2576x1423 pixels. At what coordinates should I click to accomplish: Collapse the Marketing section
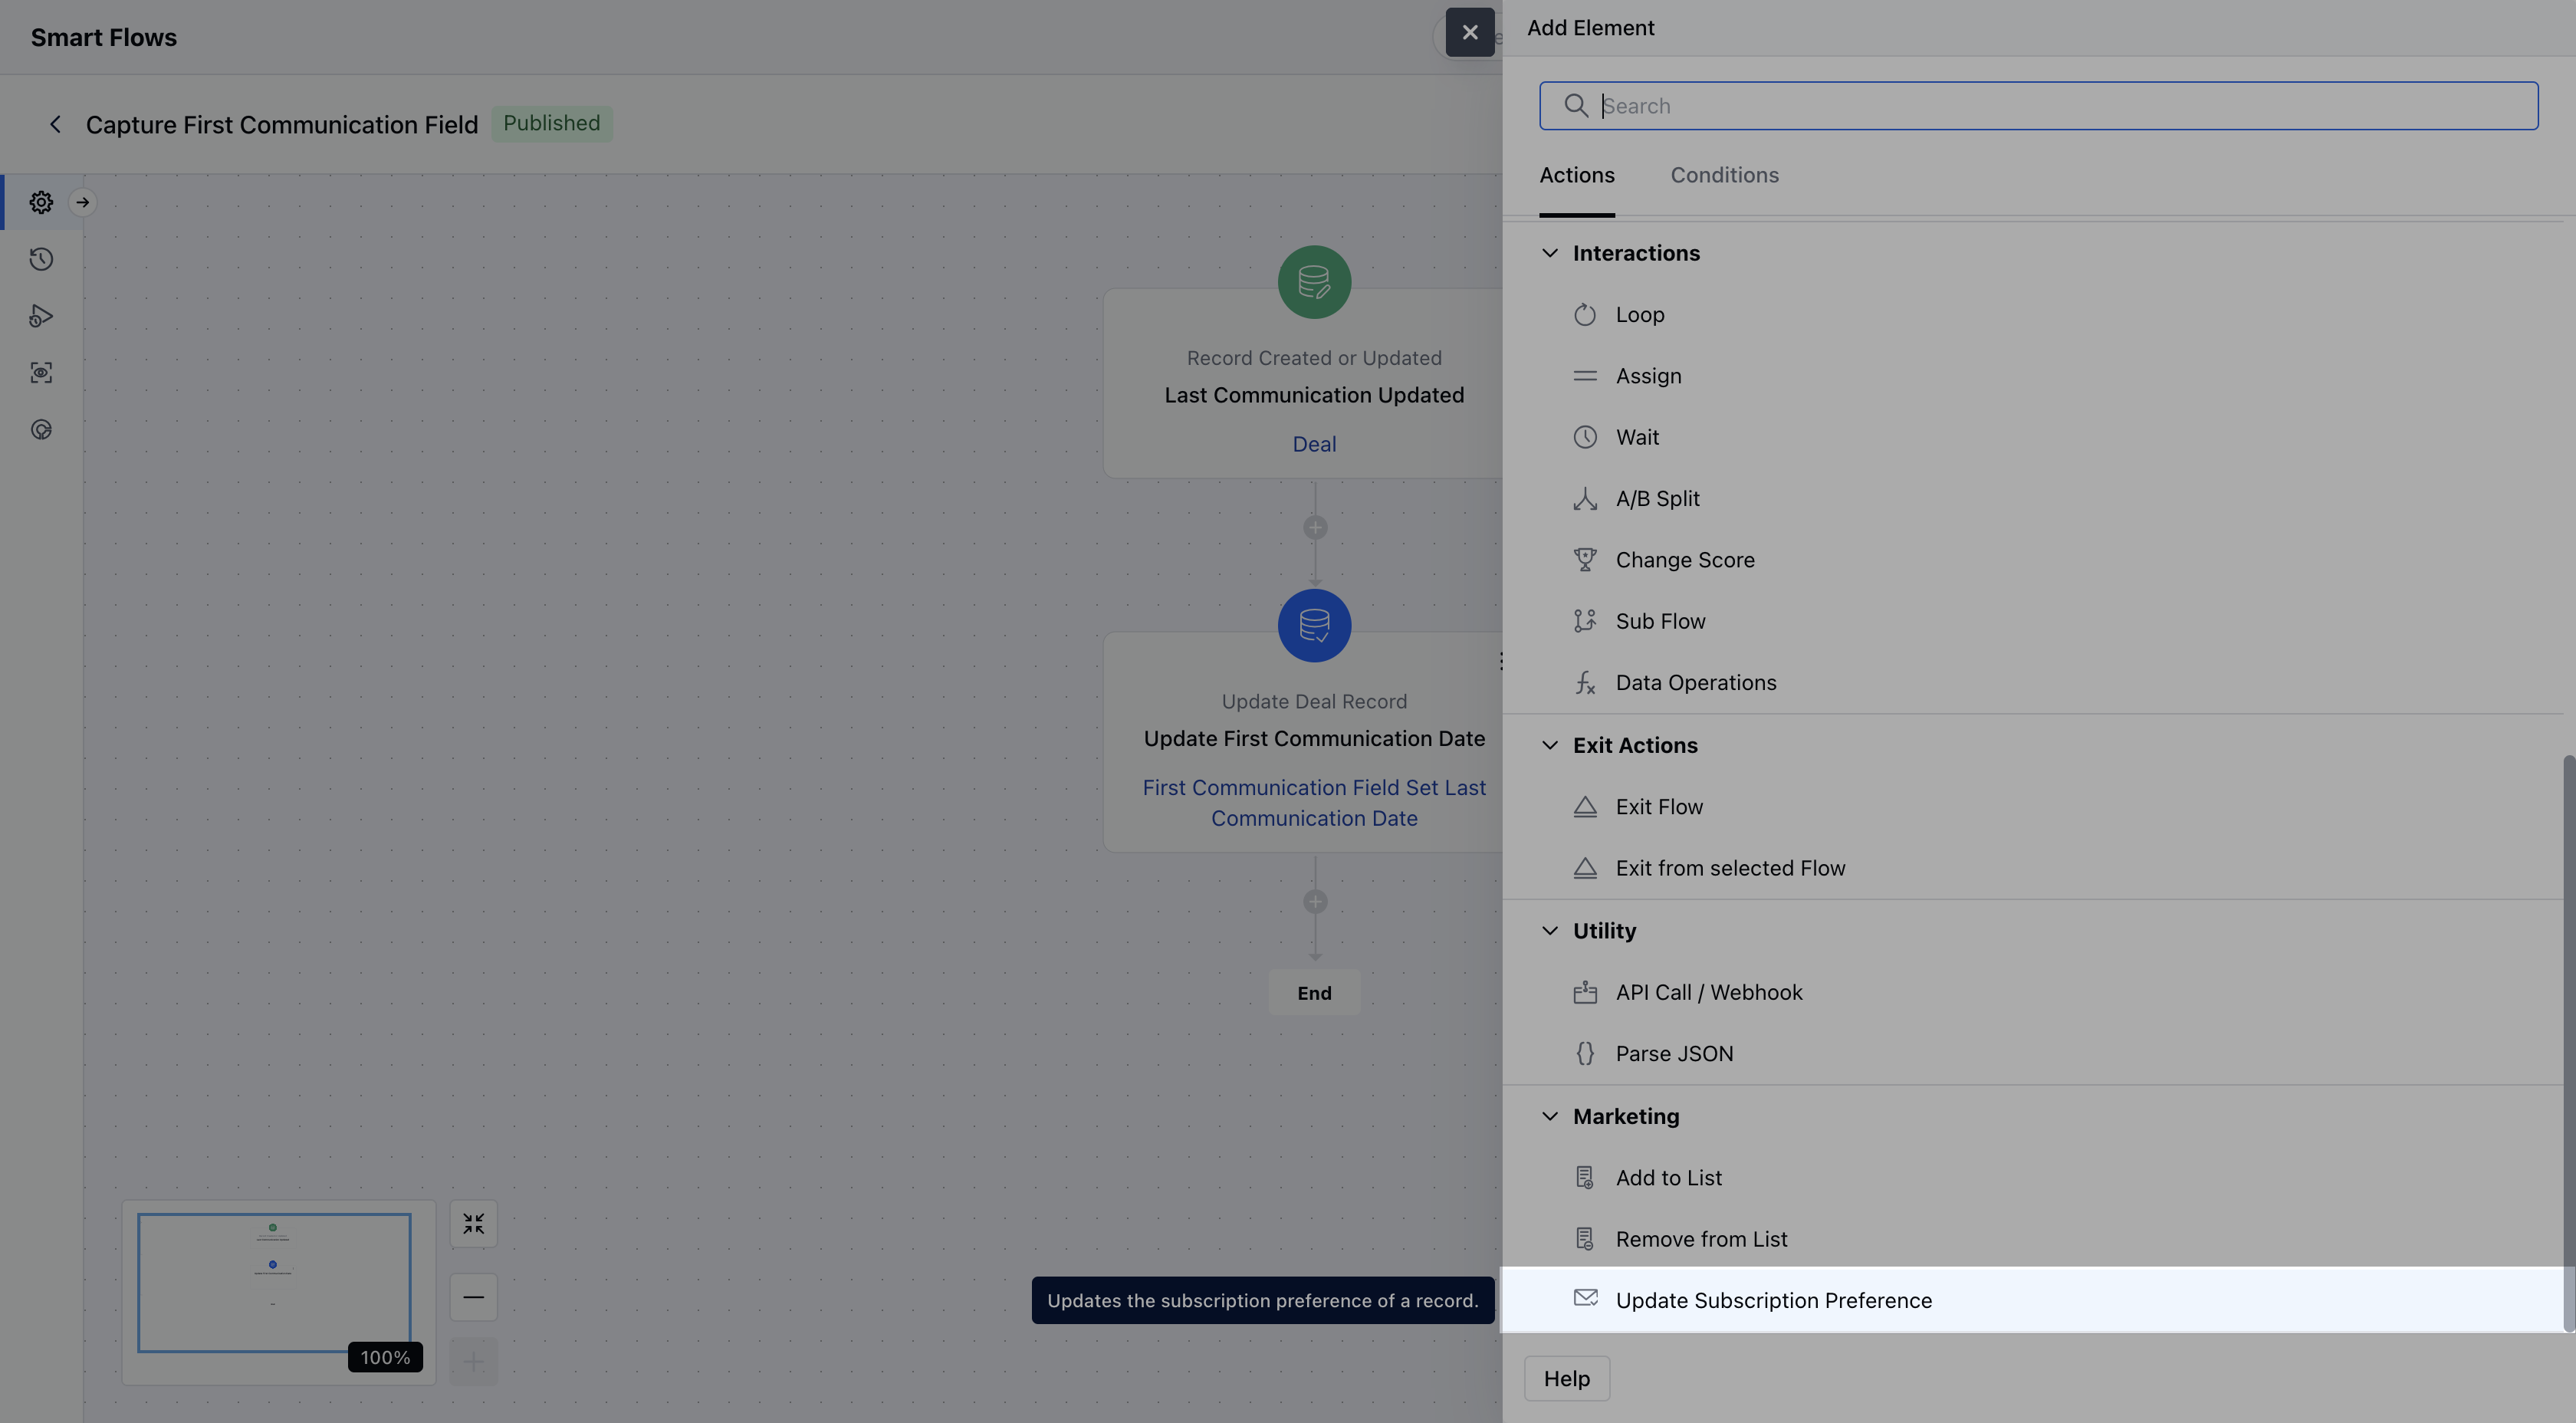(1549, 1116)
